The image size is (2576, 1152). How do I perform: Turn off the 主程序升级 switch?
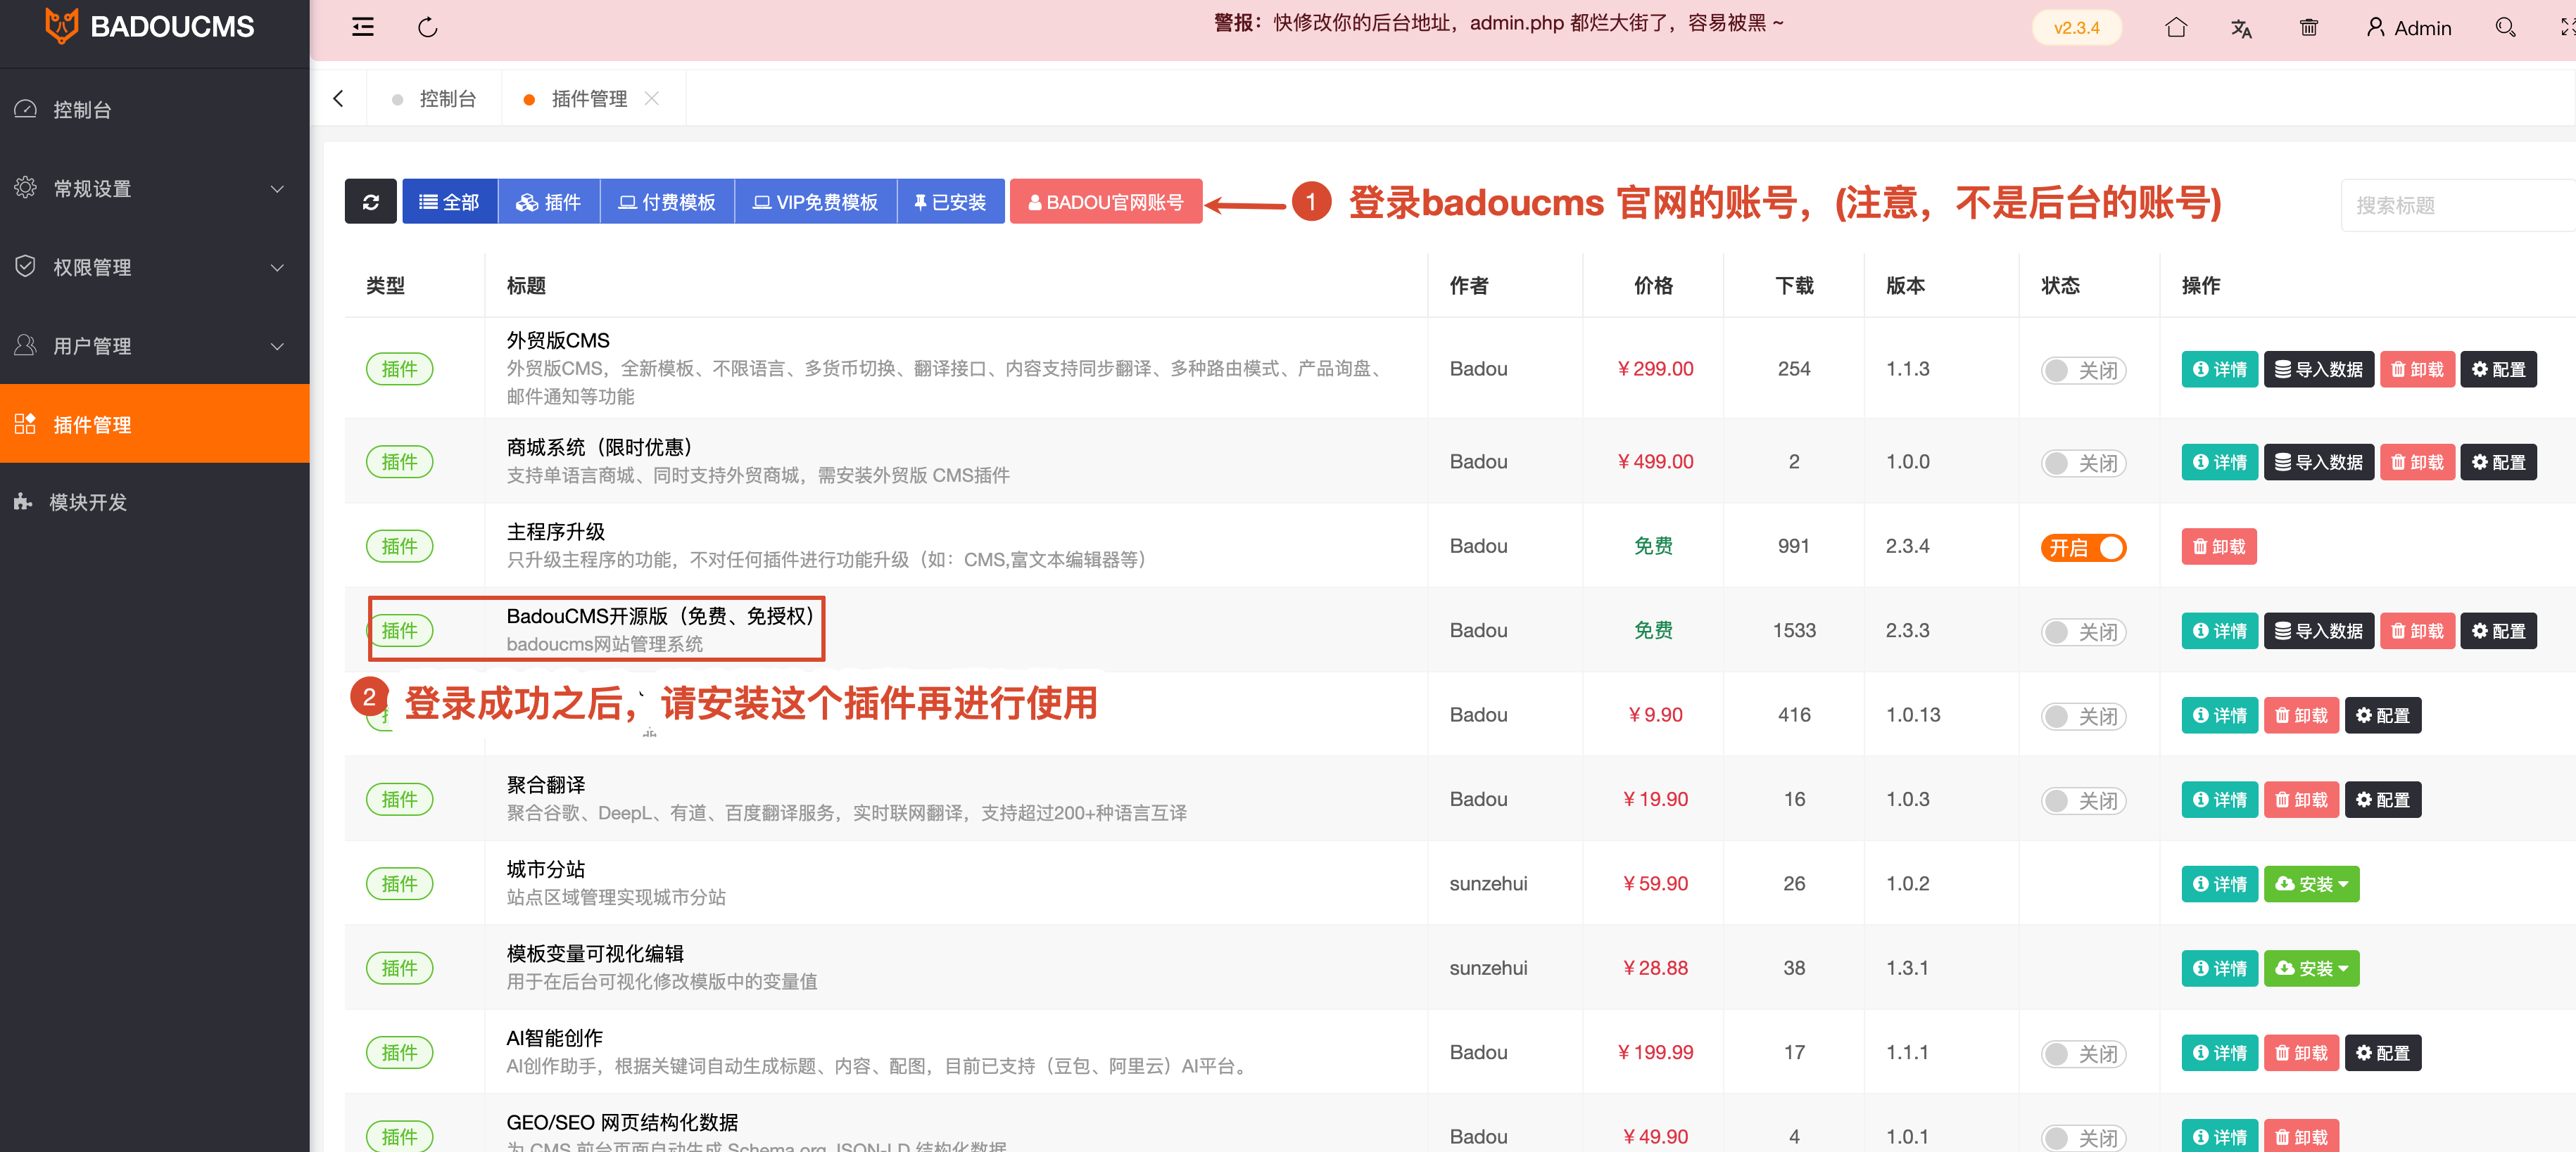pyautogui.click(x=2083, y=548)
